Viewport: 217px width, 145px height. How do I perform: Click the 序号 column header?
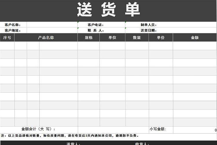pos(7,37)
